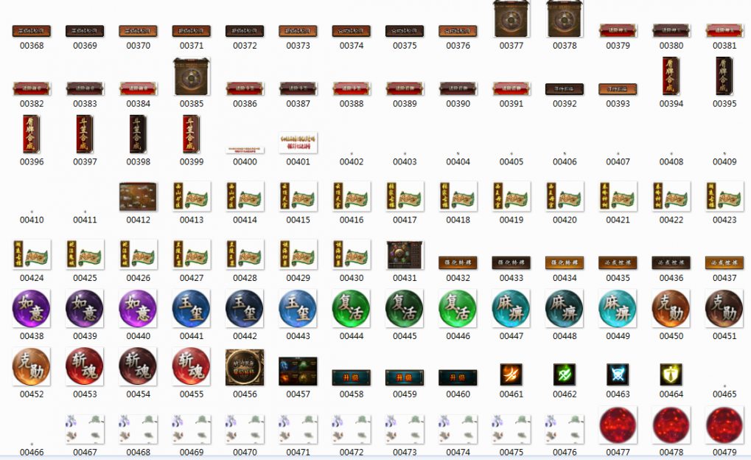
Task: Select the green orb icon 00444
Action: tap(352, 308)
